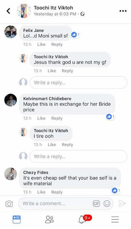This screenshot has height=229, width=131.
Task: Tap 'Write a reply...' under Toochi's gf reply
Action: click(x=78, y=83)
